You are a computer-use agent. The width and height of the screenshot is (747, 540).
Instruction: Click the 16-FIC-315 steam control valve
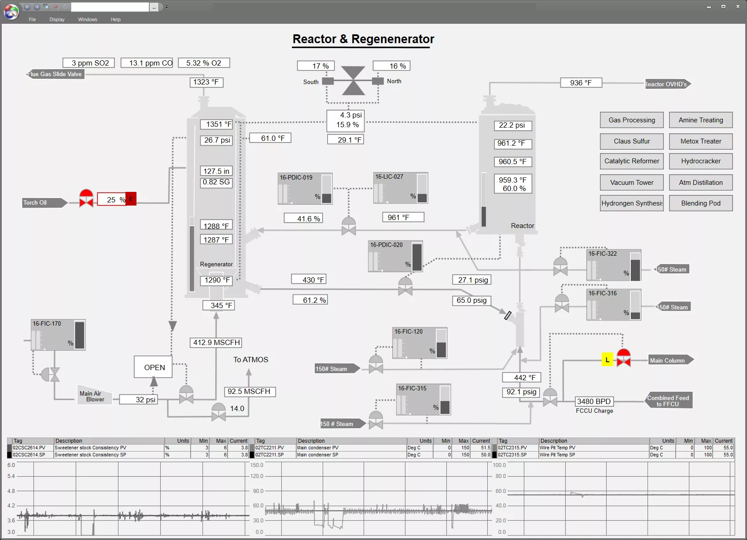375,420
